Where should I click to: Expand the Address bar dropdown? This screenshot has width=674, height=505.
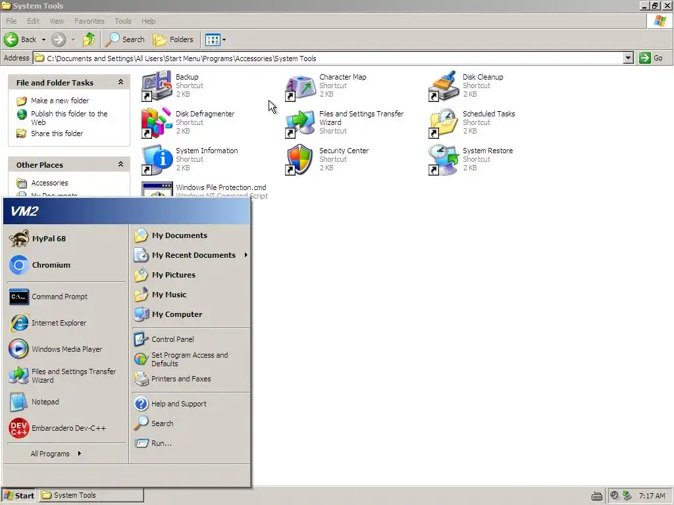628,58
